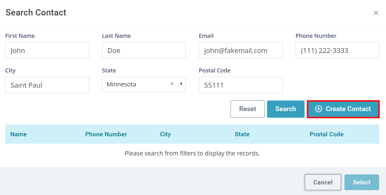Select the Postal Code field
The height and width of the screenshot is (195, 386).
point(241,85)
